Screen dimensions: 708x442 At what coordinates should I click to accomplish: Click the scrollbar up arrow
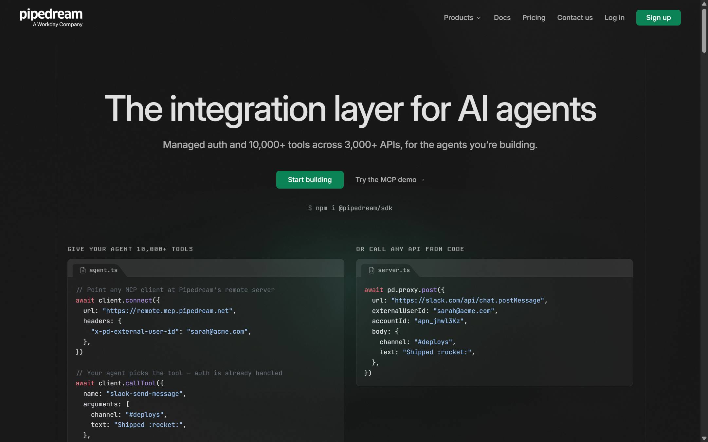coord(704,4)
